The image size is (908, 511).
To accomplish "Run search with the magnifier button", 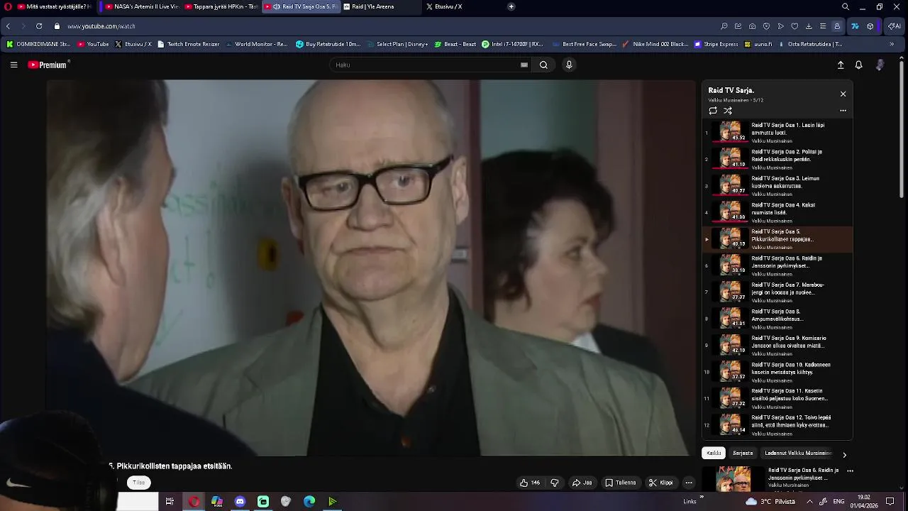I will [543, 65].
